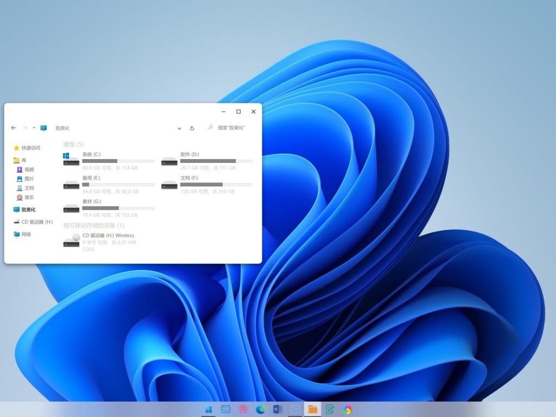Click the back navigation arrow
The width and height of the screenshot is (556, 417).
(13, 128)
